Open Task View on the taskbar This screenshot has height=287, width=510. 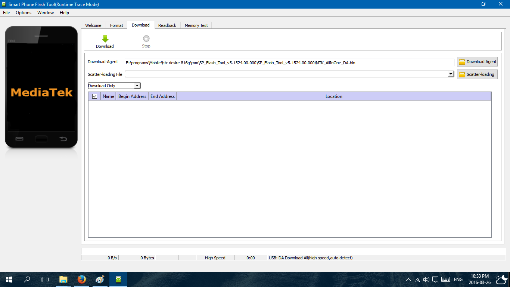(x=45, y=280)
